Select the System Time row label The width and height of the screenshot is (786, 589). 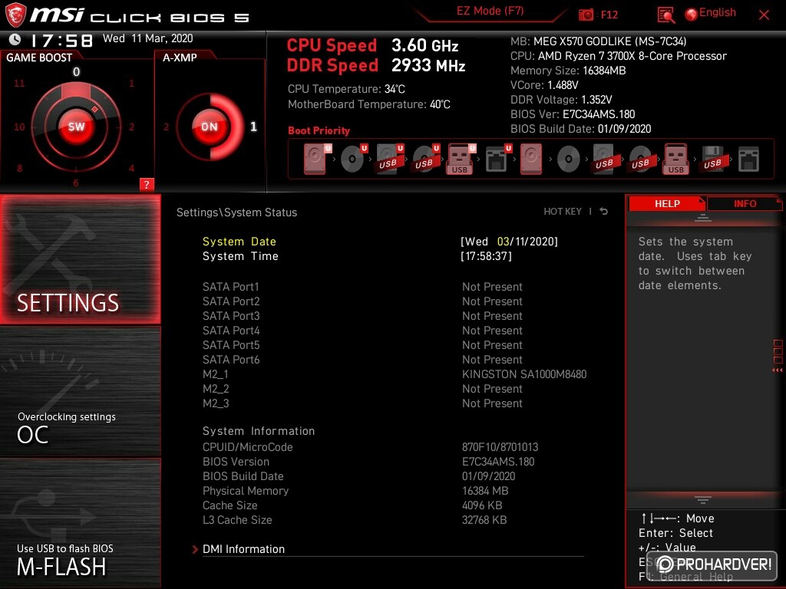pos(240,256)
